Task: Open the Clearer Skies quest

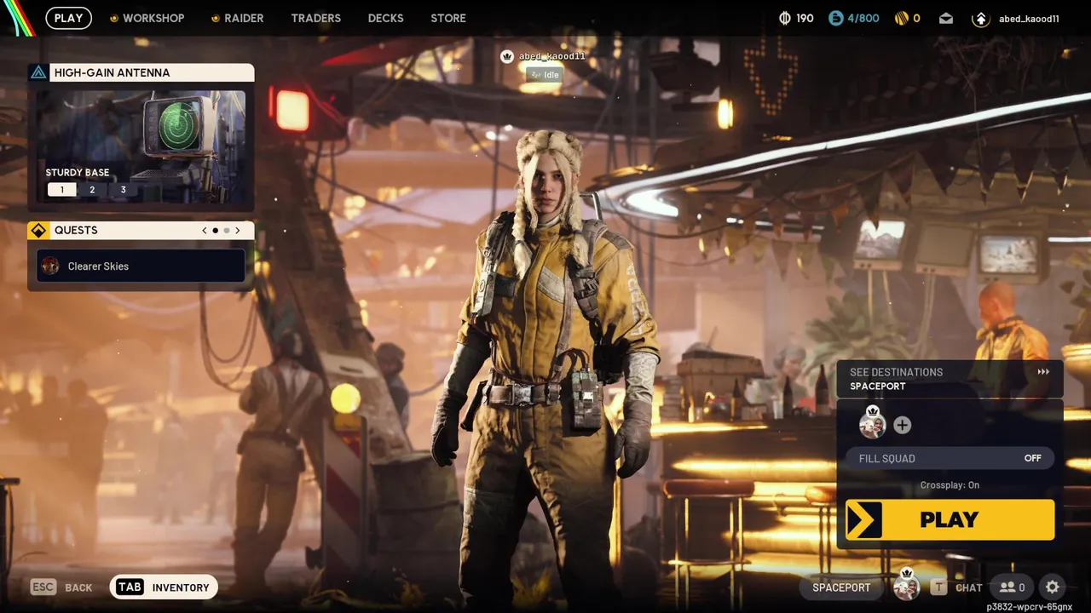Action: pyautogui.click(x=141, y=266)
